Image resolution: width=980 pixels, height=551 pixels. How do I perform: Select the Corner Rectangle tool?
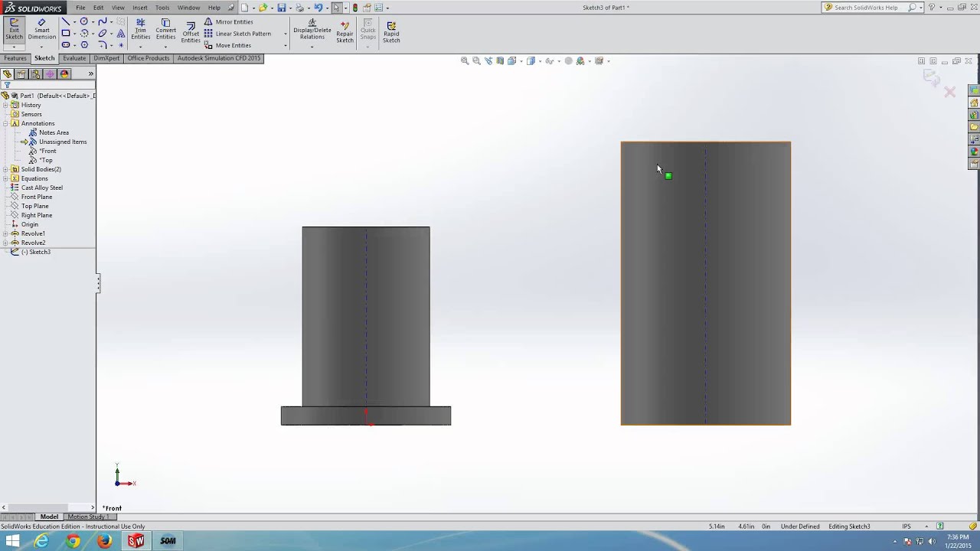(66, 34)
